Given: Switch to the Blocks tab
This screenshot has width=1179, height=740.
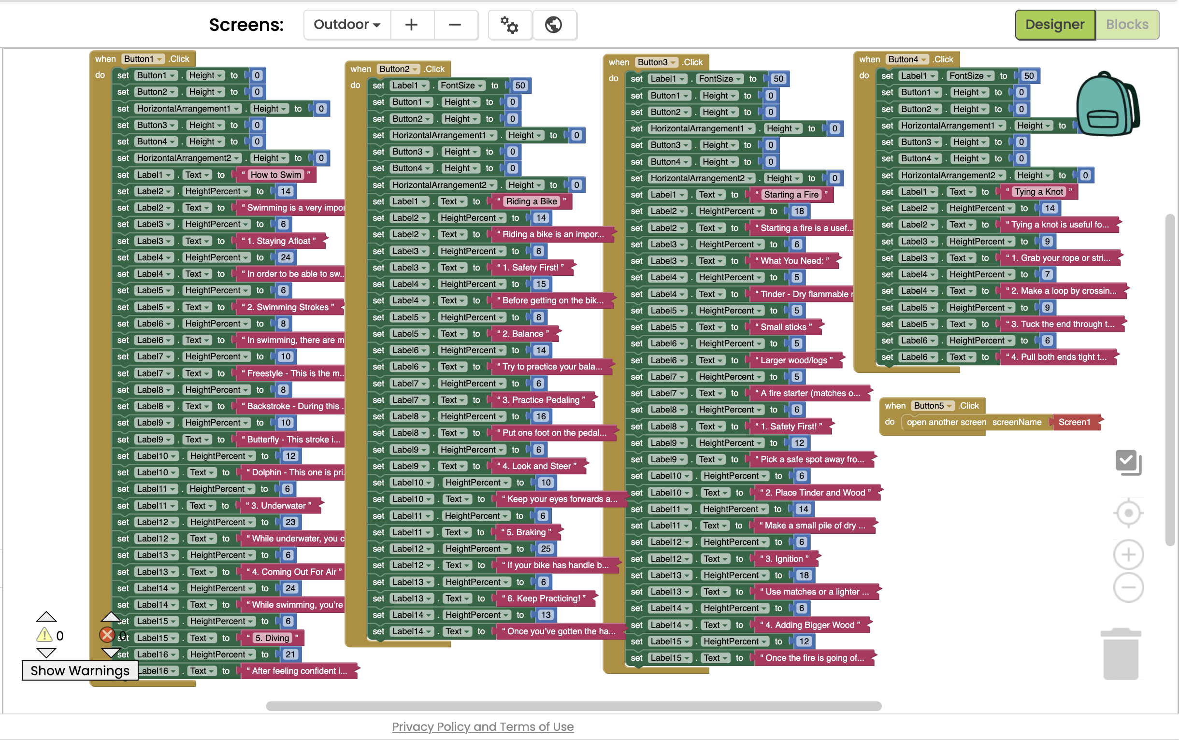Looking at the screenshot, I should (x=1127, y=25).
